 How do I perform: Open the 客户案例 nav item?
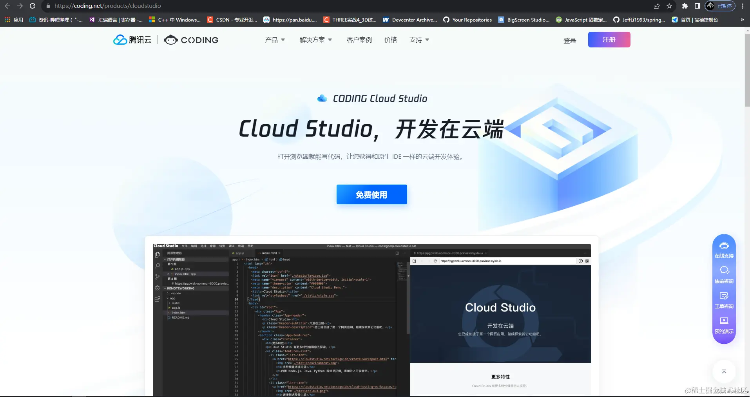[359, 40]
